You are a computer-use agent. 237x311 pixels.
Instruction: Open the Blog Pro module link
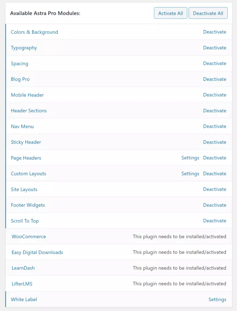coord(20,79)
